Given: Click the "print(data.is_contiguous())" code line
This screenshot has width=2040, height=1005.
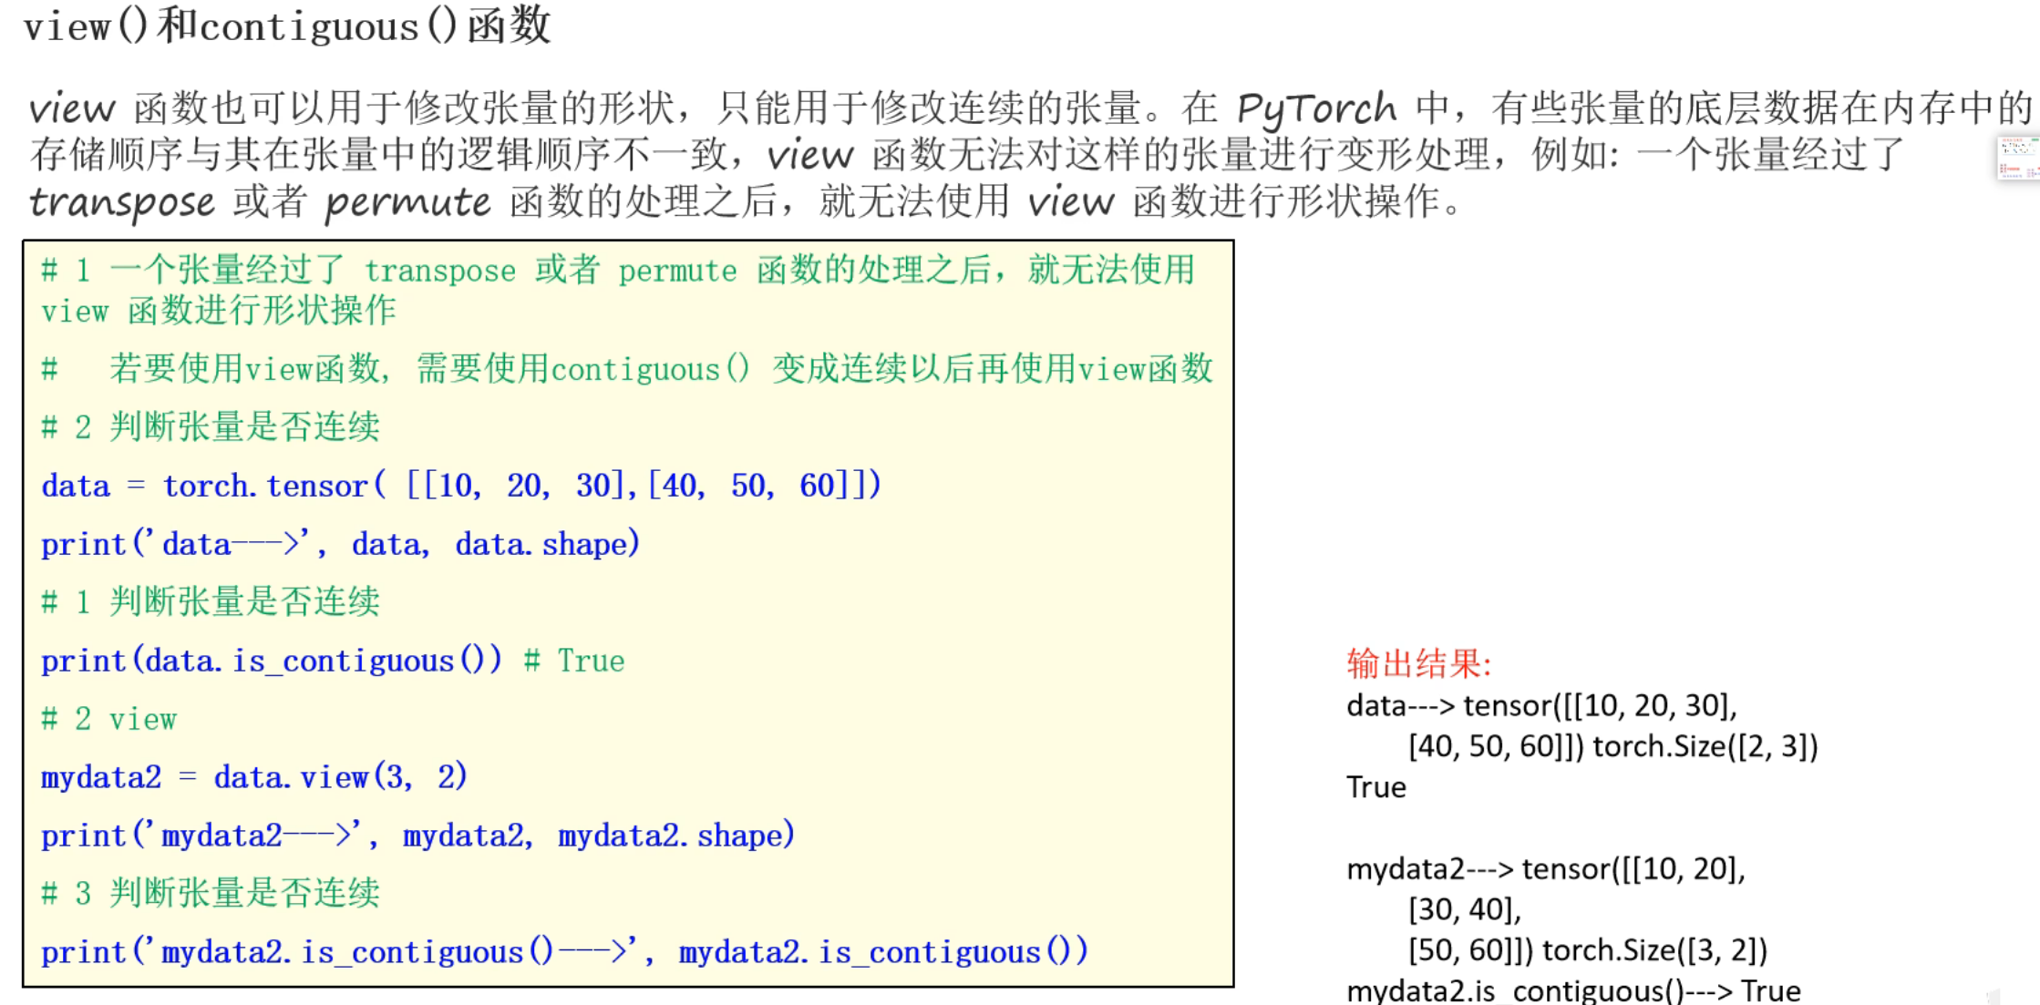Looking at the screenshot, I should tap(272, 661).
